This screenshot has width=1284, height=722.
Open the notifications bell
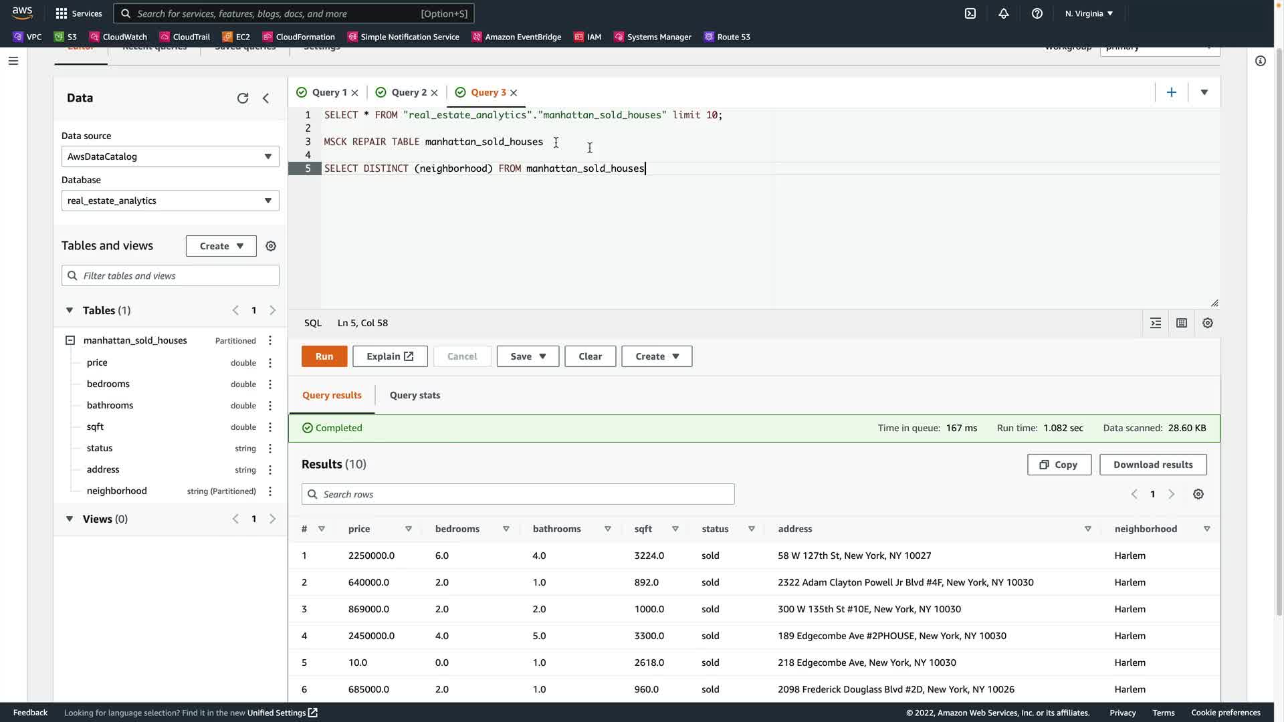[1003, 13]
